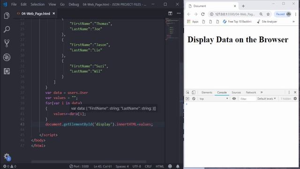The image size is (300, 169).
Task: Close the 04-Web_Page.html editor tab
Action: pos(54,14)
